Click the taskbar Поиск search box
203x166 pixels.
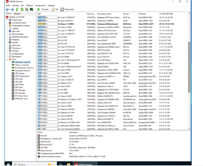(x=35, y=164)
